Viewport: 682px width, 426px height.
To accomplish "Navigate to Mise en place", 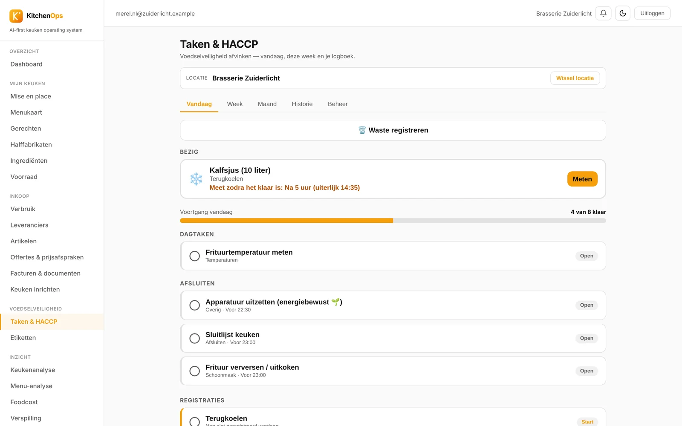I will (x=31, y=96).
